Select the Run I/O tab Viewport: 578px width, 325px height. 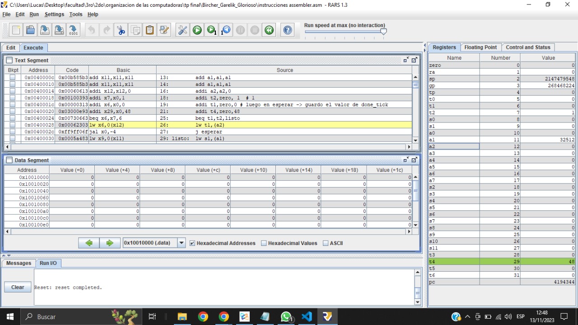tap(48, 263)
